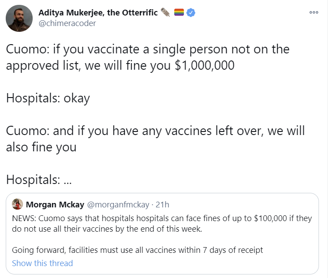Screen dimensions: 330x278
Task: Click Morgan Mckay's small profile picture
Action: coord(18,204)
